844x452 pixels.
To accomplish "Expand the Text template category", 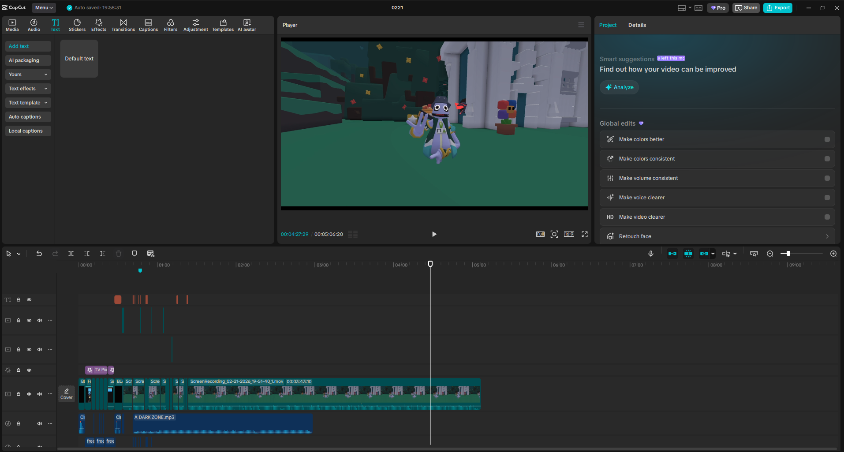I will 28,103.
